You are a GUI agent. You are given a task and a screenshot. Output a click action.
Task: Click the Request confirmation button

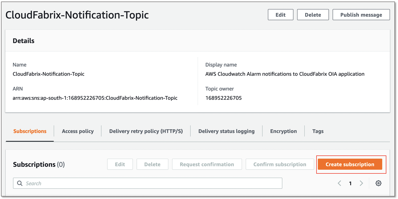tap(207, 164)
